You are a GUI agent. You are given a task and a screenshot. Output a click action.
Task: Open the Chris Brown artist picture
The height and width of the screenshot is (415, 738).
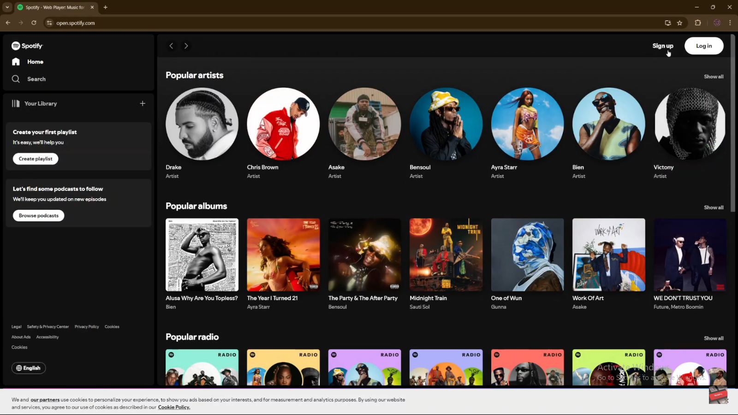tap(283, 124)
